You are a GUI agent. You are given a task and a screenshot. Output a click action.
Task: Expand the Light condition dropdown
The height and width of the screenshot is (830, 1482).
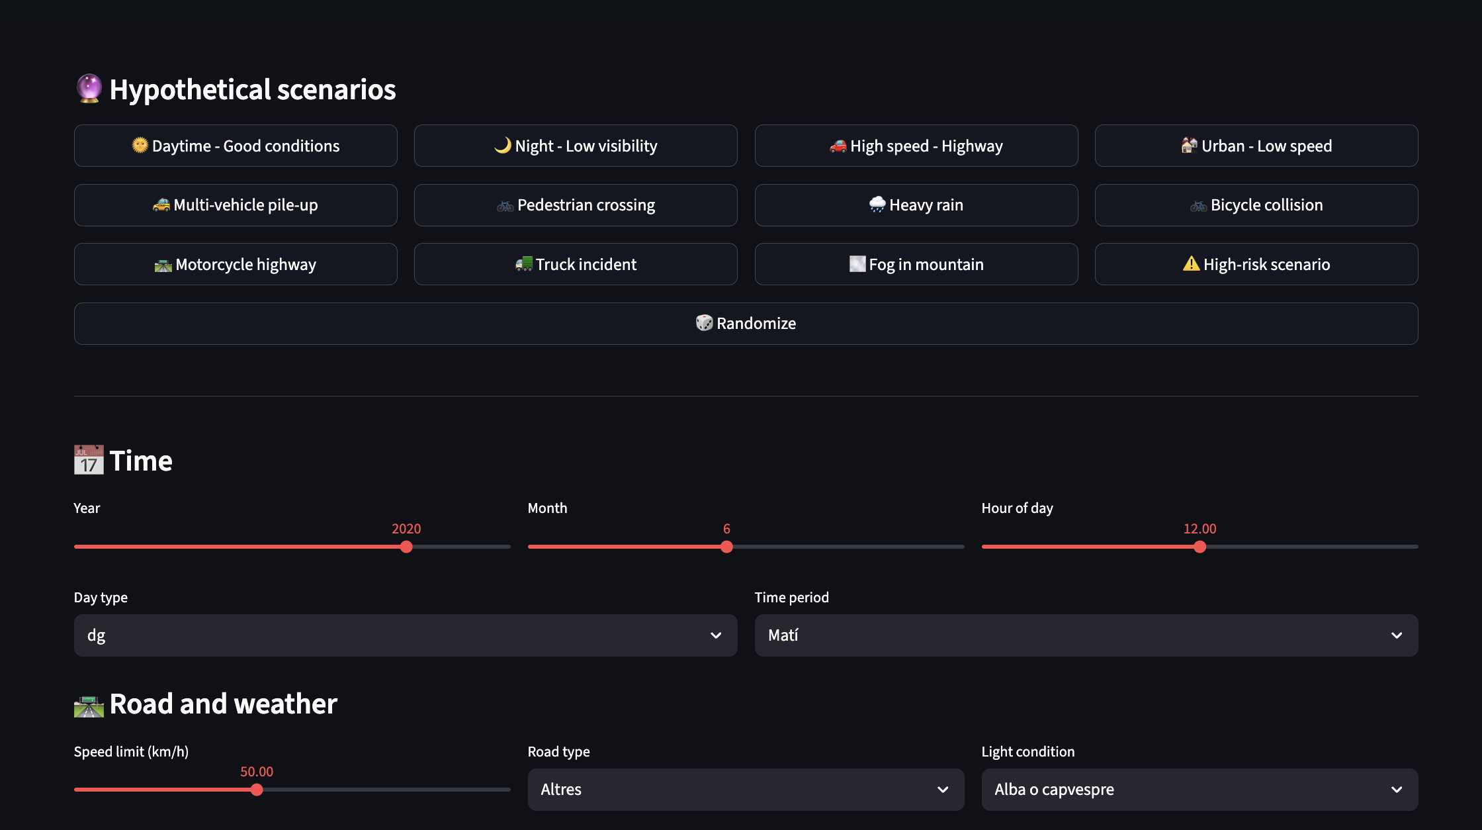pyautogui.click(x=1199, y=790)
